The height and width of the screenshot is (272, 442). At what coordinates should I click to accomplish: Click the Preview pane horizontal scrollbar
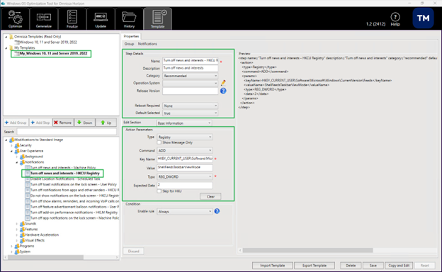point(308,250)
